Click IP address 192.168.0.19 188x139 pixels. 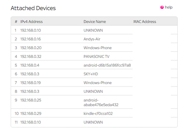coord(30,83)
